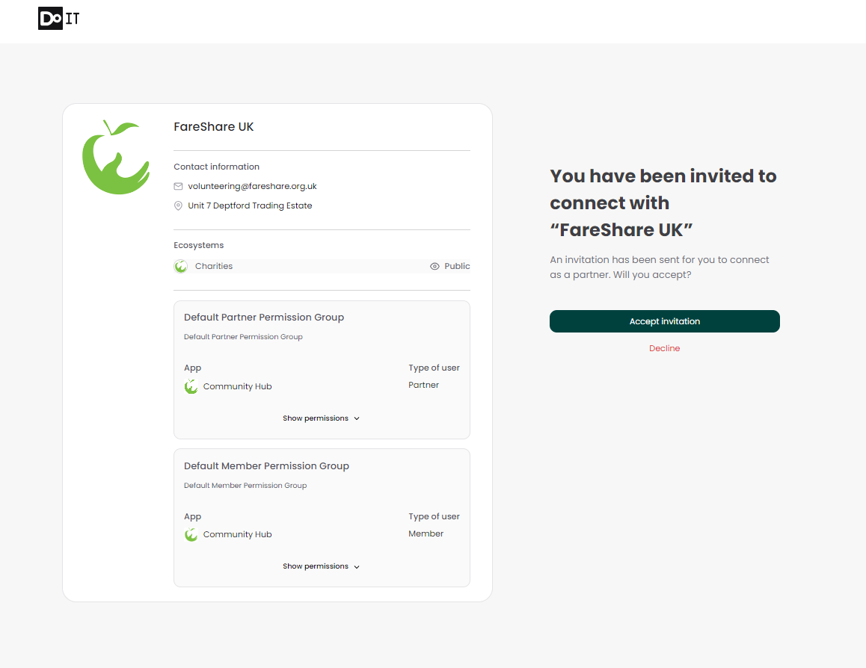866x668 pixels.
Task: Select the Unit 7 Deptford Trading Estate address
Action: (250, 206)
